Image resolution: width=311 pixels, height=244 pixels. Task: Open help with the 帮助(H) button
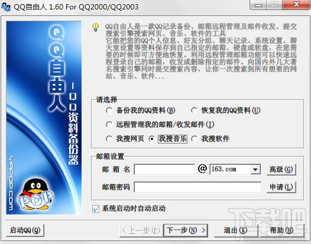(x=281, y=230)
